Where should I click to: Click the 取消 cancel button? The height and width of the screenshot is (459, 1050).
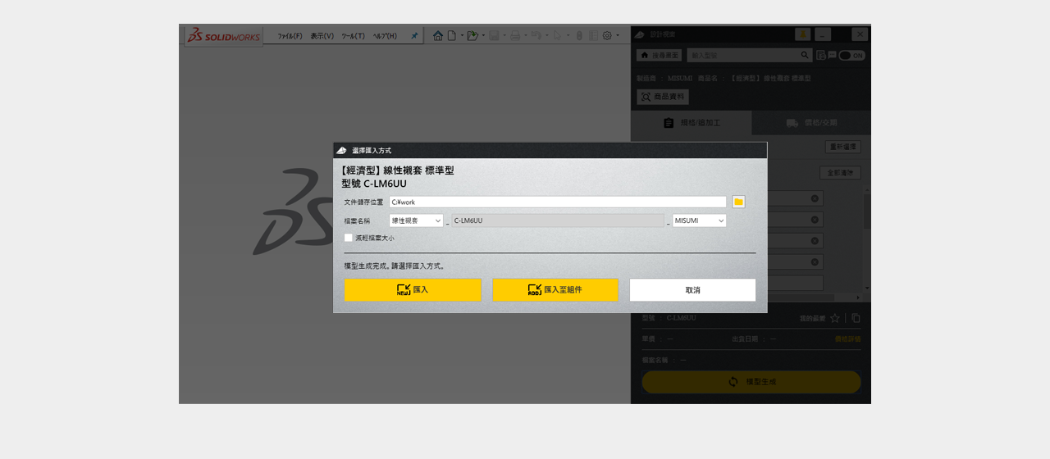(692, 290)
